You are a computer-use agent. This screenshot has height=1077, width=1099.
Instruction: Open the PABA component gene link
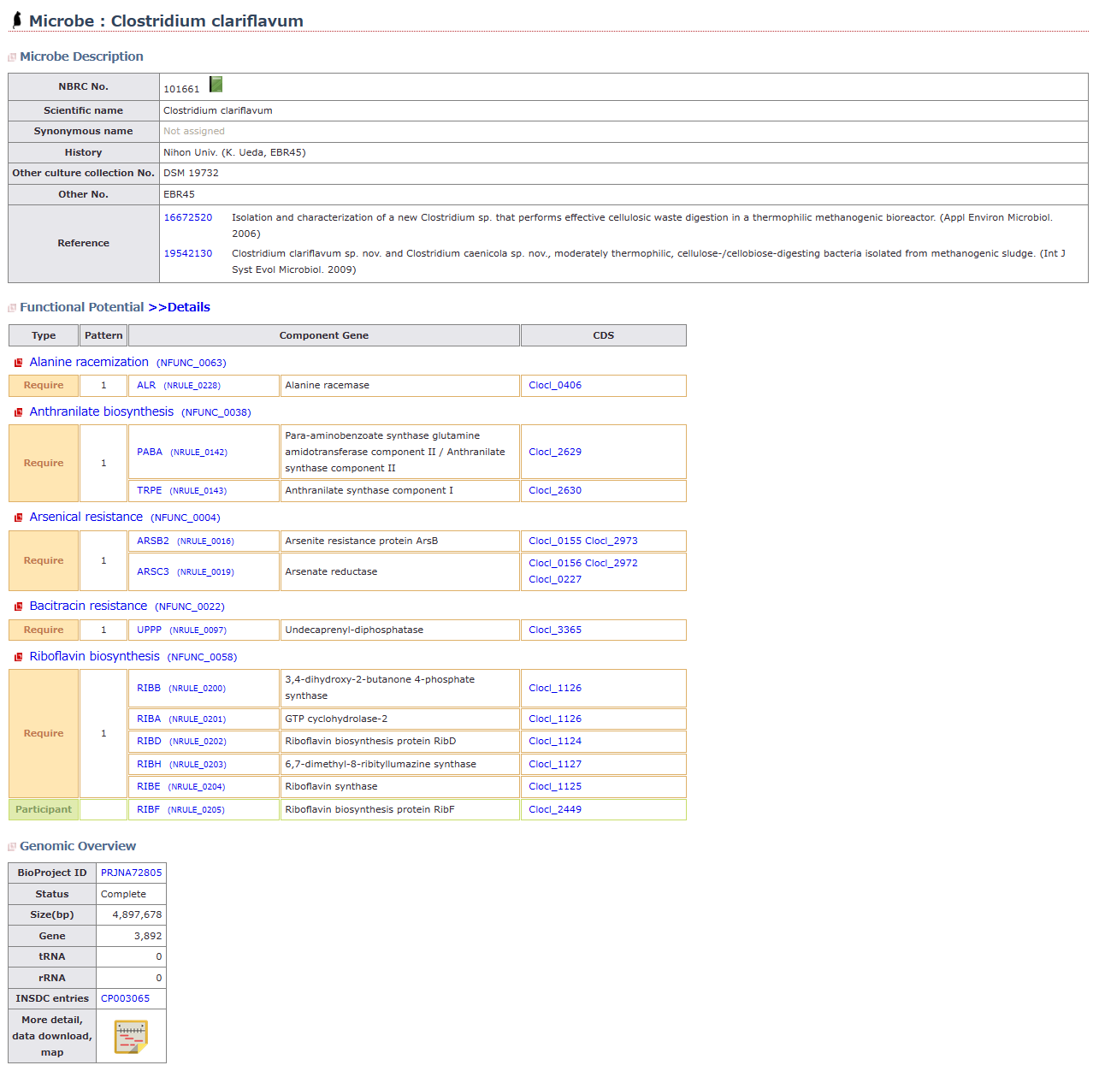(149, 452)
